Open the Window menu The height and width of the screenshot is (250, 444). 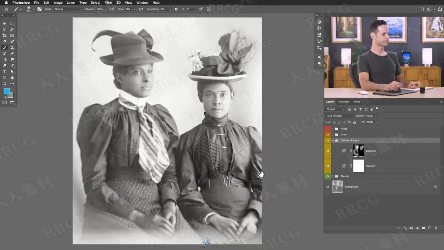point(142,3)
